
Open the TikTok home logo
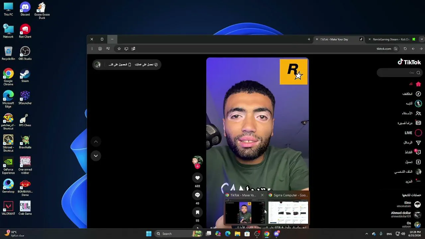(409, 62)
